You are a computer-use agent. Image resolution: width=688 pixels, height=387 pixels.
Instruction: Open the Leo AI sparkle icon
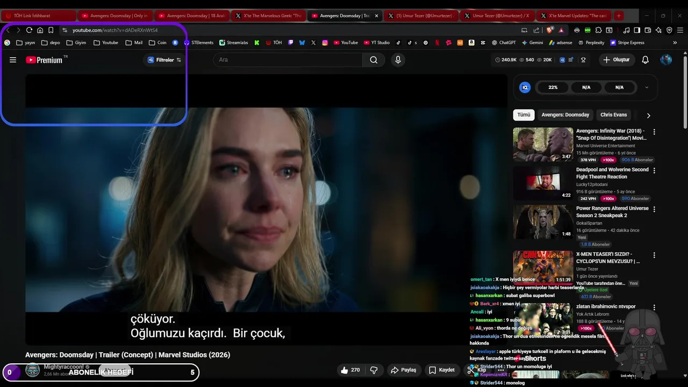pyautogui.click(x=658, y=30)
